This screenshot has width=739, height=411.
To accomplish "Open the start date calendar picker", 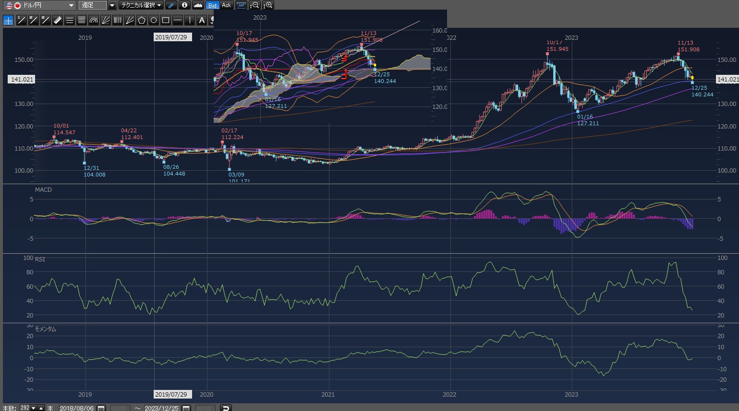I will (x=101, y=408).
